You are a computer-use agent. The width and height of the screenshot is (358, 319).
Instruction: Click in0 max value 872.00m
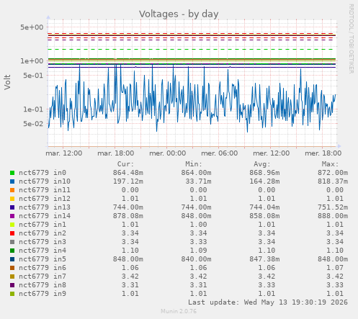point(333,173)
